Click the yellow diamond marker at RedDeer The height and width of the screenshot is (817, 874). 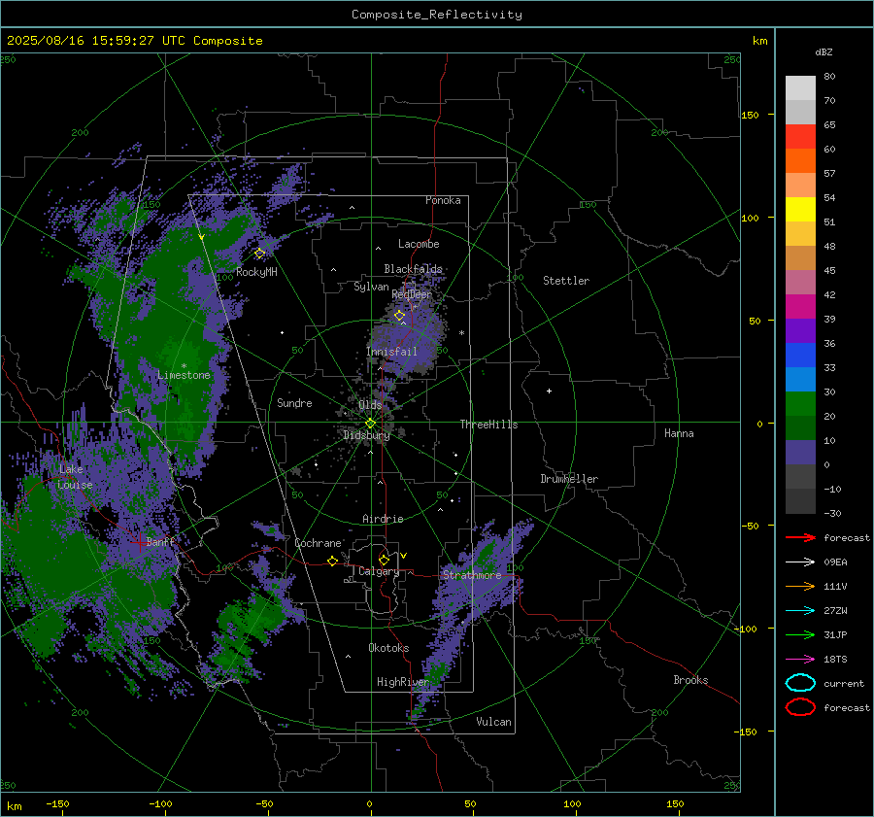400,316
